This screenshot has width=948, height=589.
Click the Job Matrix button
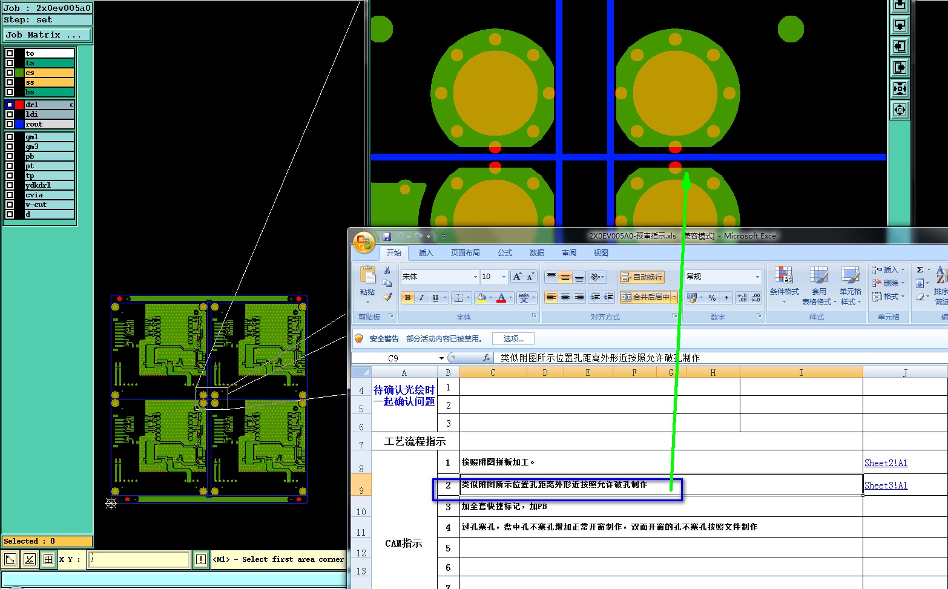tap(47, 35)
